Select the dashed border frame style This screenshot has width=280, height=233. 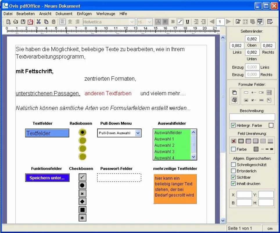tap(263, 141)
